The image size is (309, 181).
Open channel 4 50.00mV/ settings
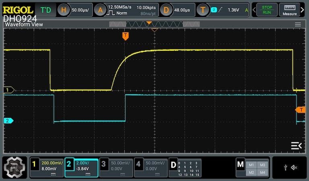[155, 163]
